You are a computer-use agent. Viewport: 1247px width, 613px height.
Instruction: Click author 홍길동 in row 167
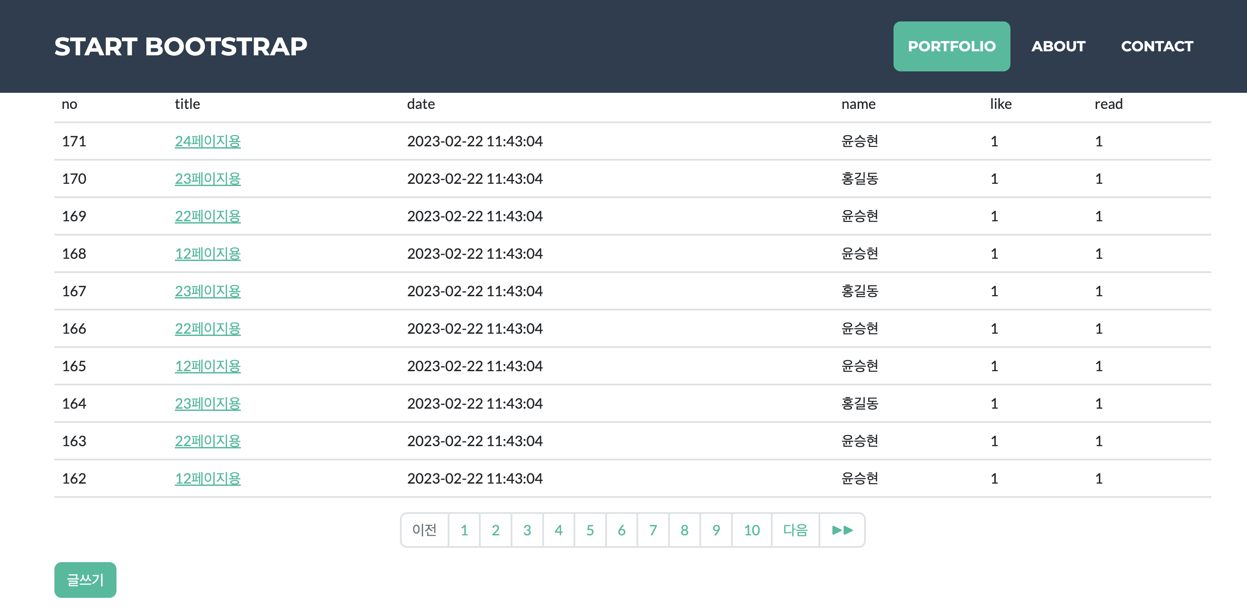(860, 291)
